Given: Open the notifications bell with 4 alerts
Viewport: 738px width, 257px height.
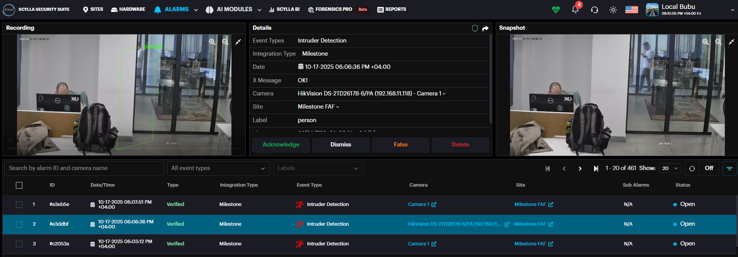Looking at the screenshot, I should pyautogui.click(x=575, y=10).
